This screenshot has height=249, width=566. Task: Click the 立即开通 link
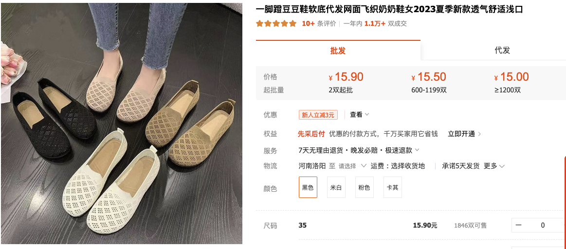tap(461, 134)
